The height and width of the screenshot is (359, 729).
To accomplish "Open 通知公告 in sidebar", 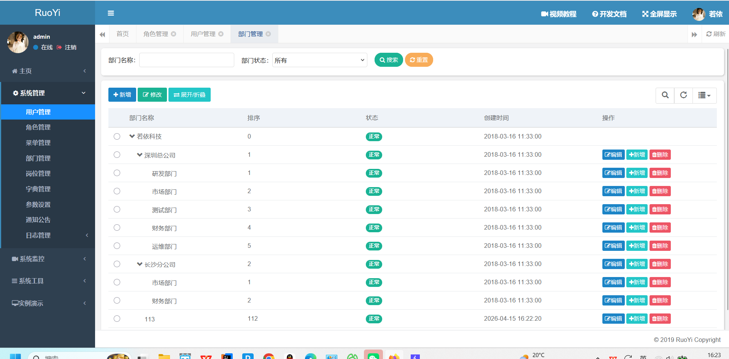I will coord(48,220).
